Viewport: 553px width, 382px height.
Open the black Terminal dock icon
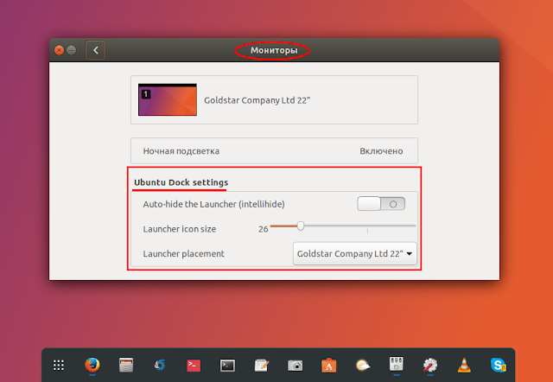(x=227, y=366)
